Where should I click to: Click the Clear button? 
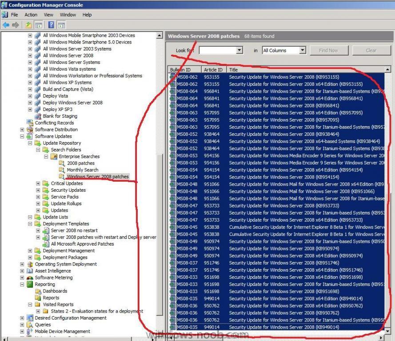371,50
